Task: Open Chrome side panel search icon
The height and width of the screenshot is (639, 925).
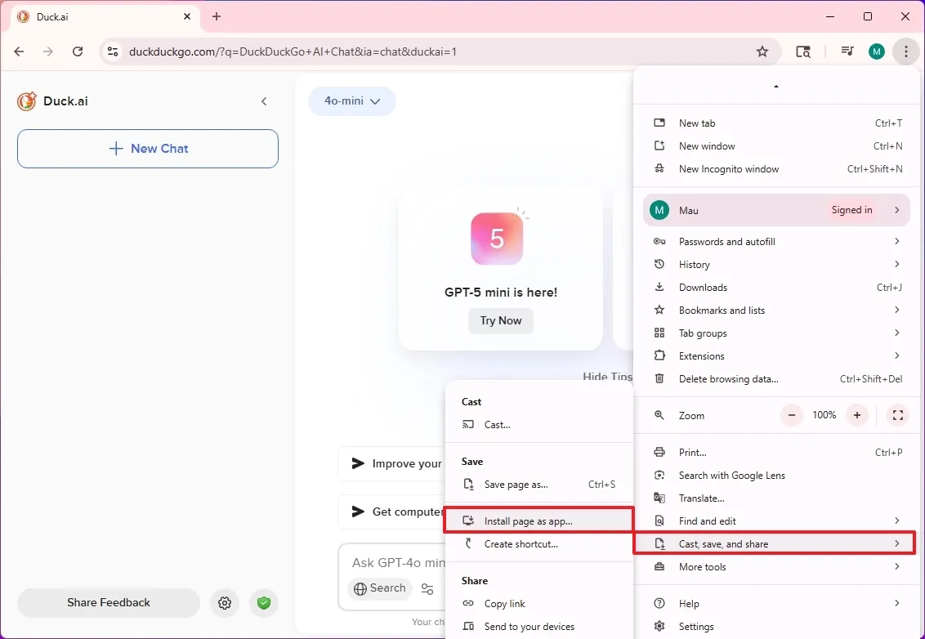Action: pos(803,51)
